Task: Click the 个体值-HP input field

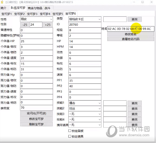Action: (36, 41)
